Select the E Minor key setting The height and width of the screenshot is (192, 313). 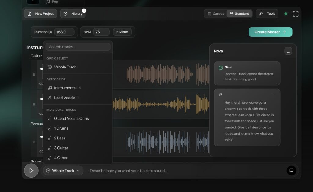point(122,32)
